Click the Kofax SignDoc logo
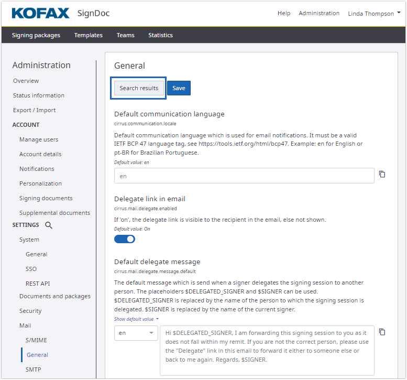Screen dimensions: 407x380 tap(60, 13)
